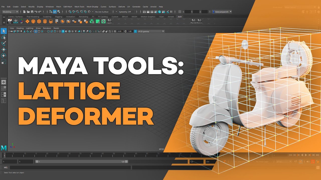Image resolution: width=321 pixels, height=180 pixels.
Task: Click the Redo arrow icon
Action: tap(40, 12)
